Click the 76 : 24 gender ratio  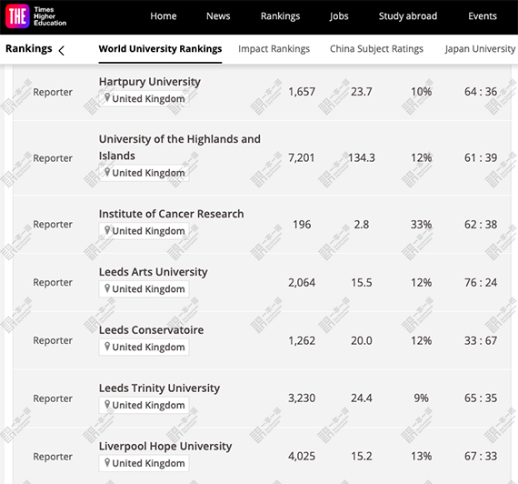tap(481, 283)
